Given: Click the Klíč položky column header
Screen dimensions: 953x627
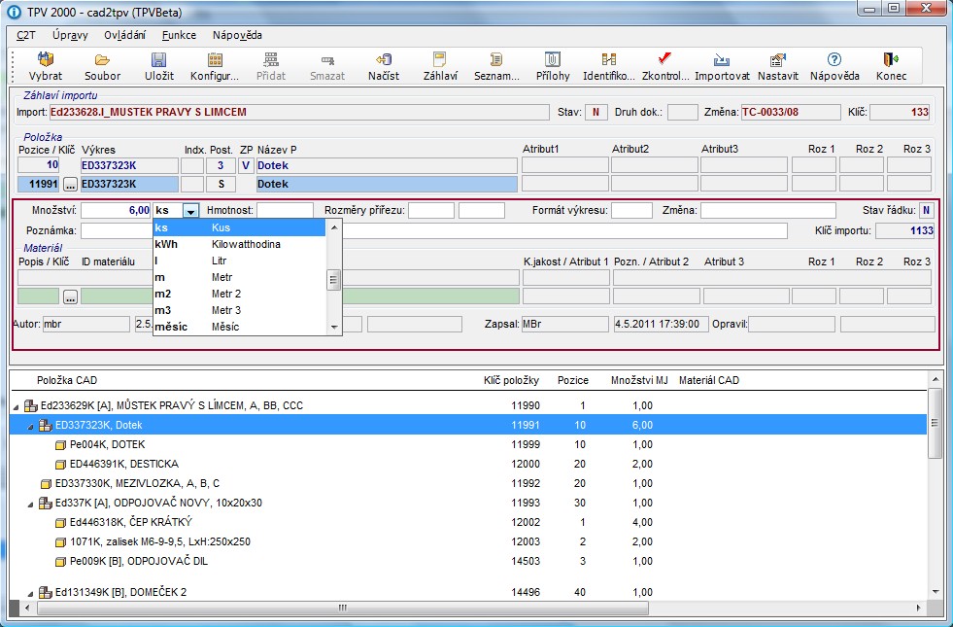Looking at the screenshot, I should [x=511, y=381].
